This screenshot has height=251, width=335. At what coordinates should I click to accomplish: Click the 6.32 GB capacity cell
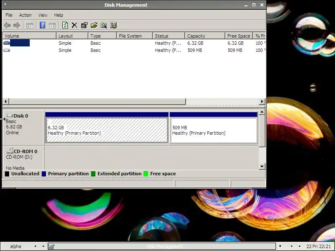195,43
